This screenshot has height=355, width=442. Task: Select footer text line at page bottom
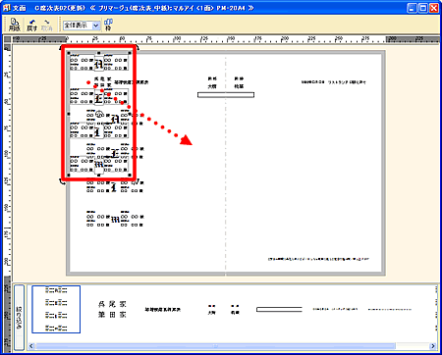point(318,259)
